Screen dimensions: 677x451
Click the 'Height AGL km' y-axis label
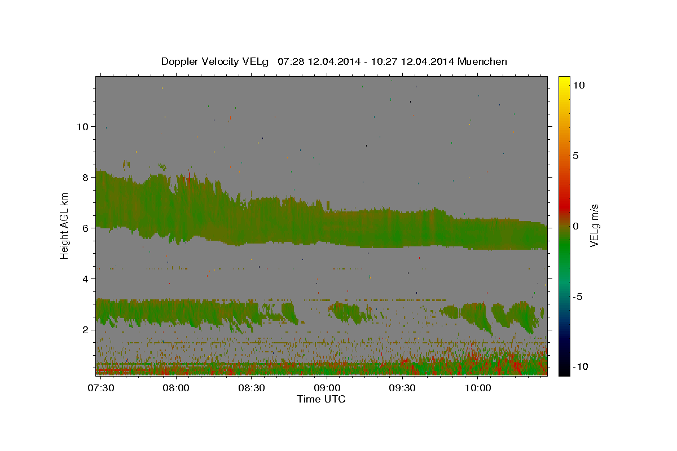(x=65, y=225)
